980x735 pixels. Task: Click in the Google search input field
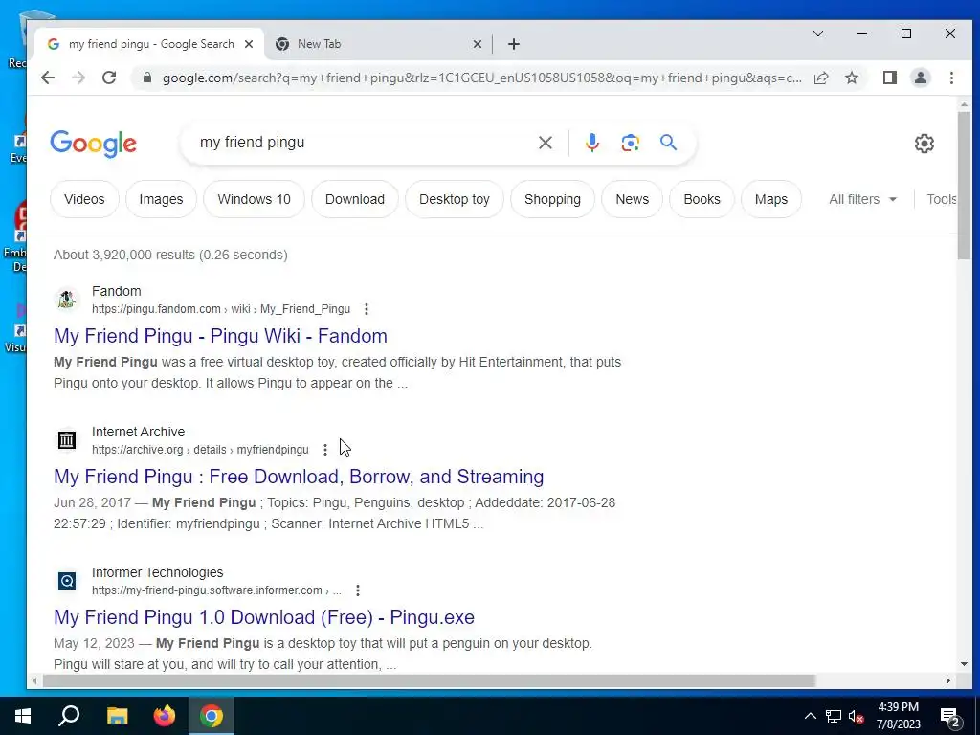(363, 143)
